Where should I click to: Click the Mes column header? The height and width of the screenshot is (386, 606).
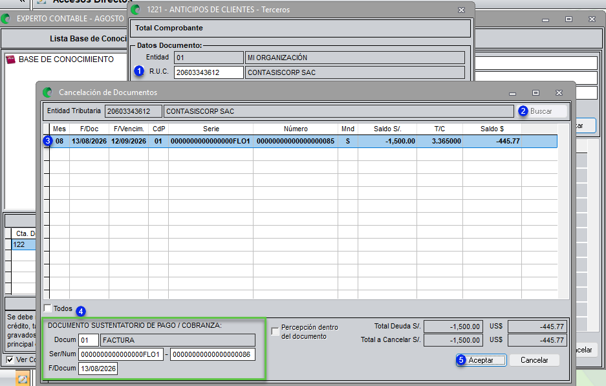[x=60, y=129]
